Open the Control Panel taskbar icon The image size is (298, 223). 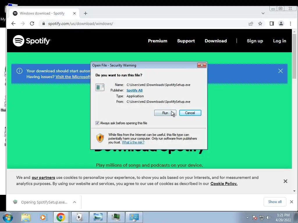click(134, 217)
